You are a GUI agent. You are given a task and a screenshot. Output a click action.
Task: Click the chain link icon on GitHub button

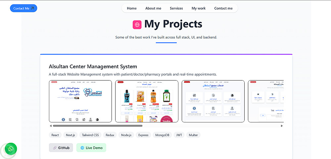point(55,148)
